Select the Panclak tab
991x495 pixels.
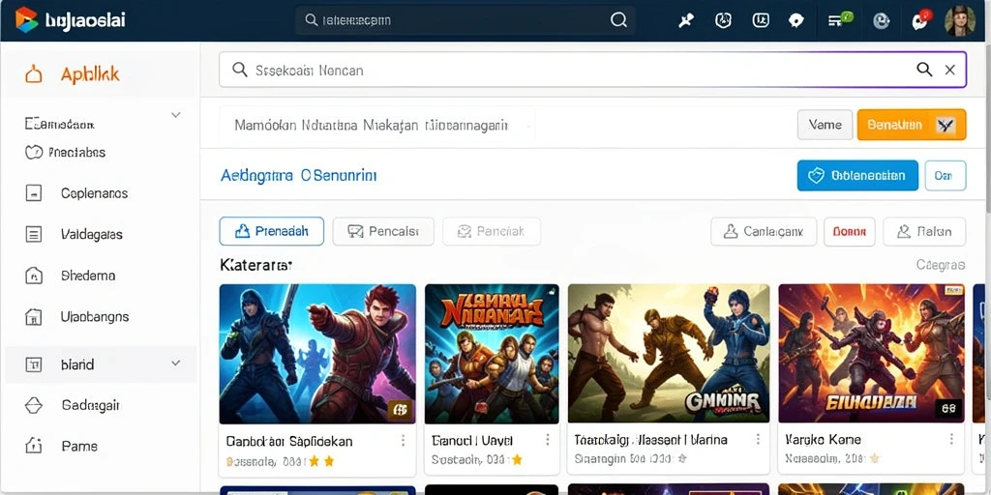(x=492, y=231)
